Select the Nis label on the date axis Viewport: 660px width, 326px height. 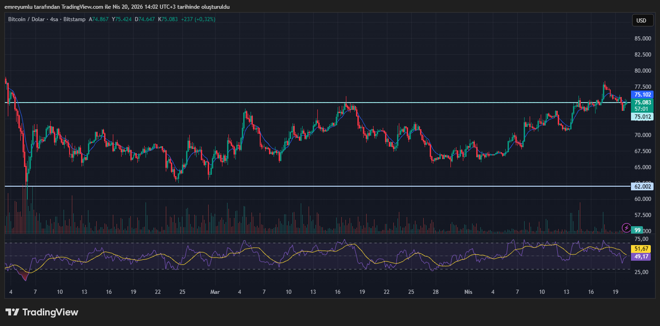point(468,292)
